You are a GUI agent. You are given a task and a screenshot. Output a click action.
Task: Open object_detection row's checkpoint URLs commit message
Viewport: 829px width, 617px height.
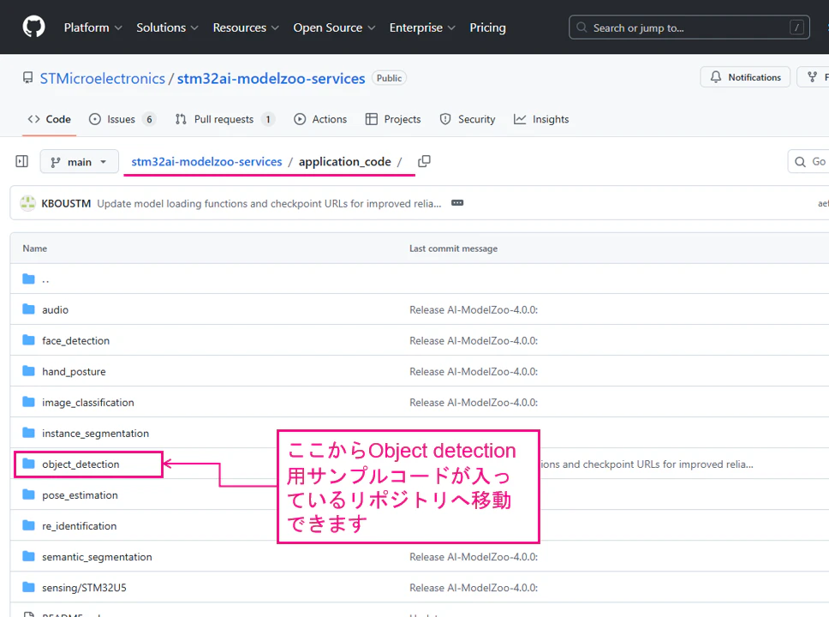(647, 464)
